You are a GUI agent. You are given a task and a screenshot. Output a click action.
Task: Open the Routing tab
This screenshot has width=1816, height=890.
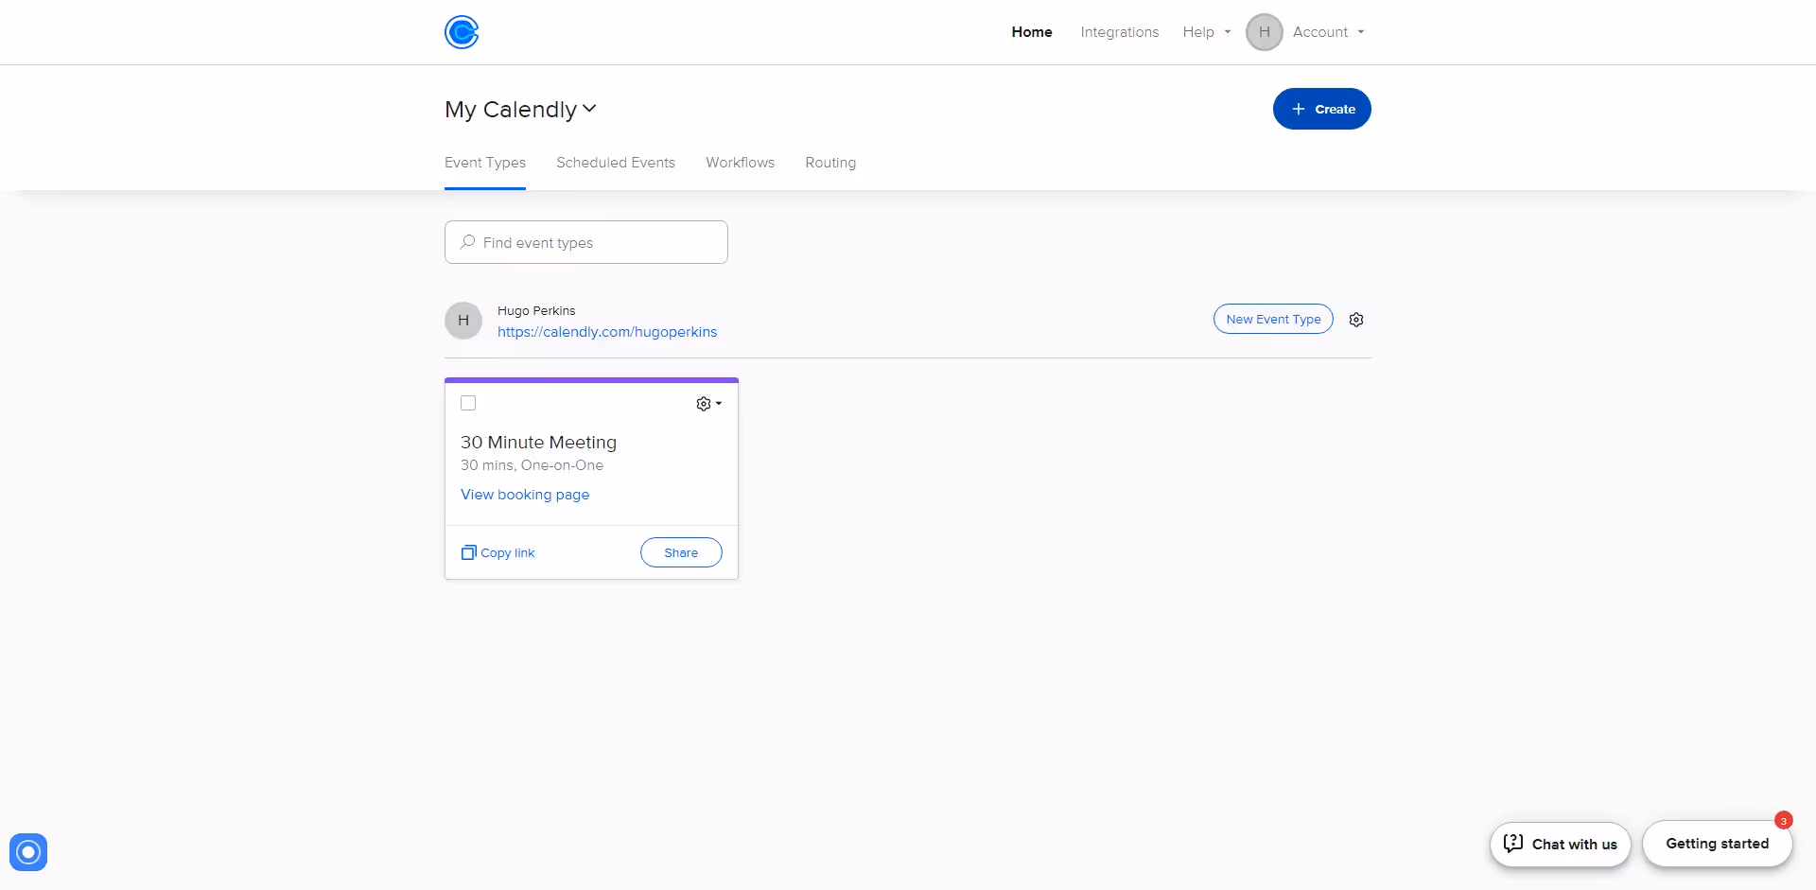pos(830,163)
